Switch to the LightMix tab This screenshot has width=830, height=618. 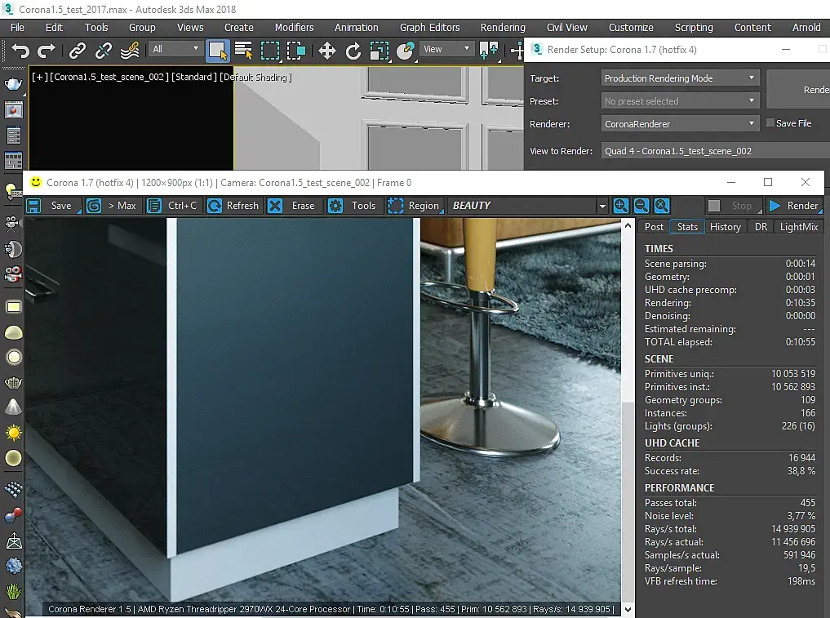click(798, 227)
